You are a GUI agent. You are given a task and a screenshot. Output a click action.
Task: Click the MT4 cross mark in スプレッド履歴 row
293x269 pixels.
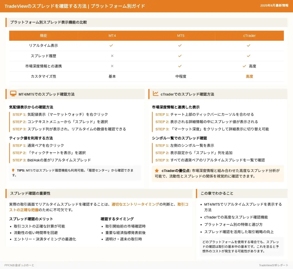[112, 56]
